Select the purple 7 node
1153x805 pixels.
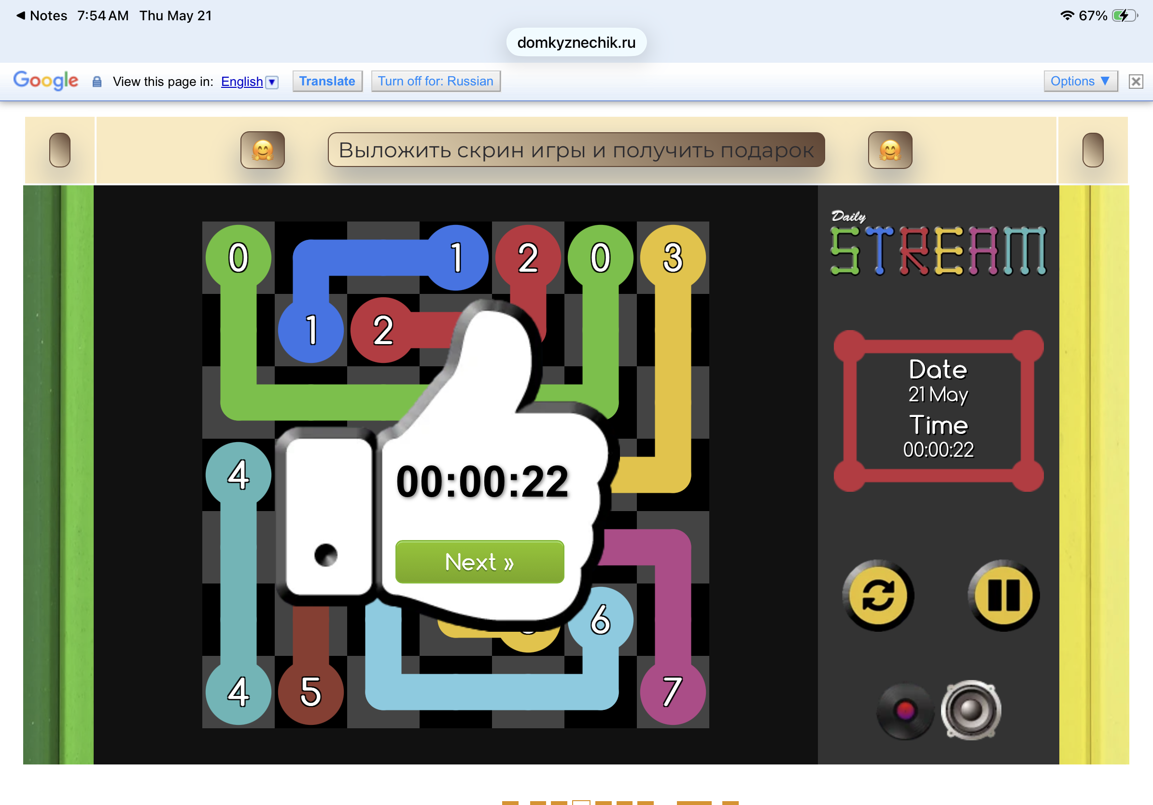click(673, 692)
